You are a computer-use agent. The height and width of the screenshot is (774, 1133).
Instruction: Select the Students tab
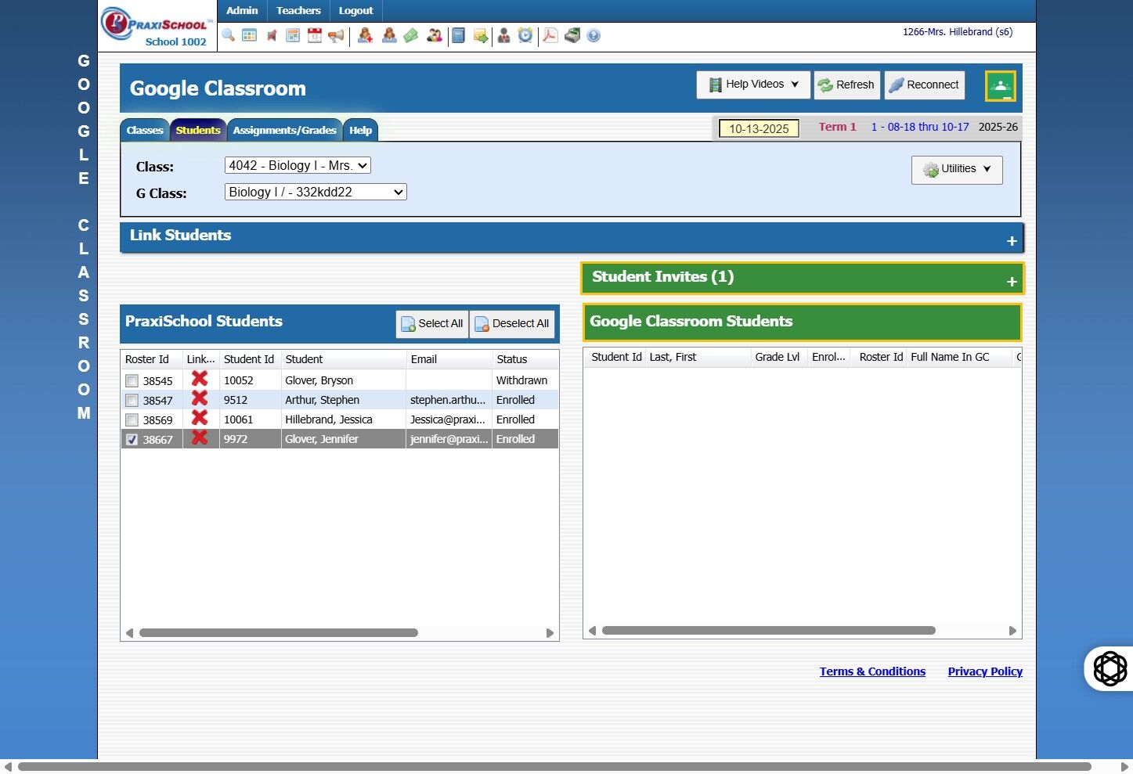click(x=198, y=131)
